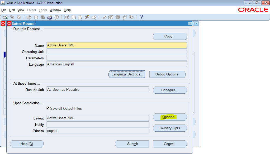Viewport: 270px width, 158px height.
Task: Click the Debug Options button
Action: point(167,74)
